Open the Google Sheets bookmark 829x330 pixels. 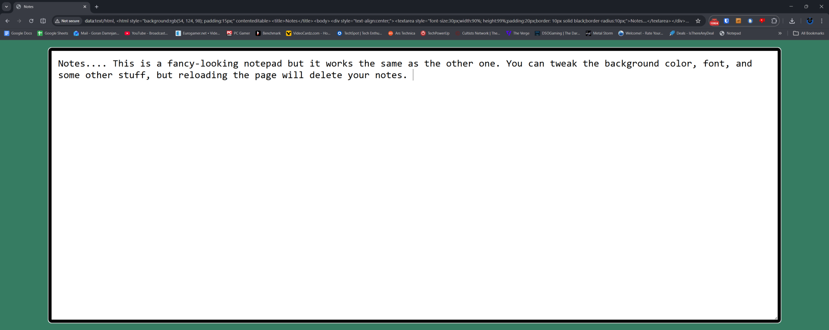53,33
